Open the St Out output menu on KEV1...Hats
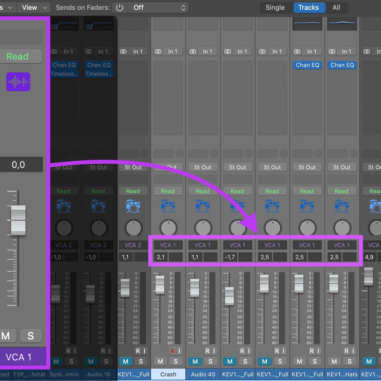 coord(342,167)
